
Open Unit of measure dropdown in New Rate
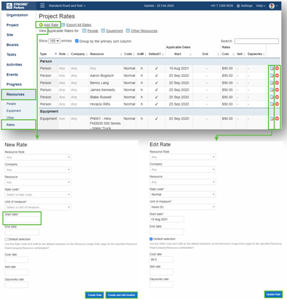coord(38,207)
